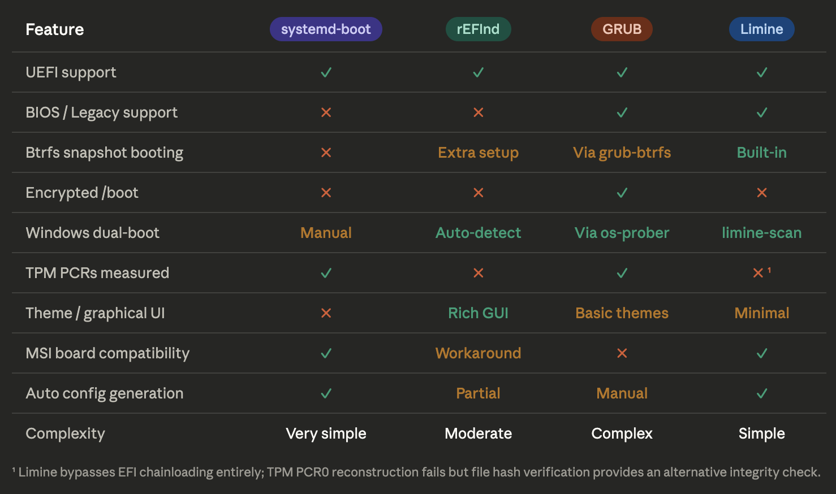This screenshot has height=494, width=836.
Task: Click rEFInd TPM PCRs measured cross
Action: (479, 273)
